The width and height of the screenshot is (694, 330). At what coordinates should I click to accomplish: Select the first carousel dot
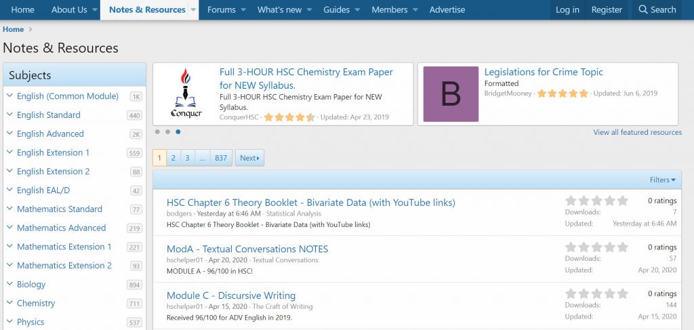(x=158, y=131)
